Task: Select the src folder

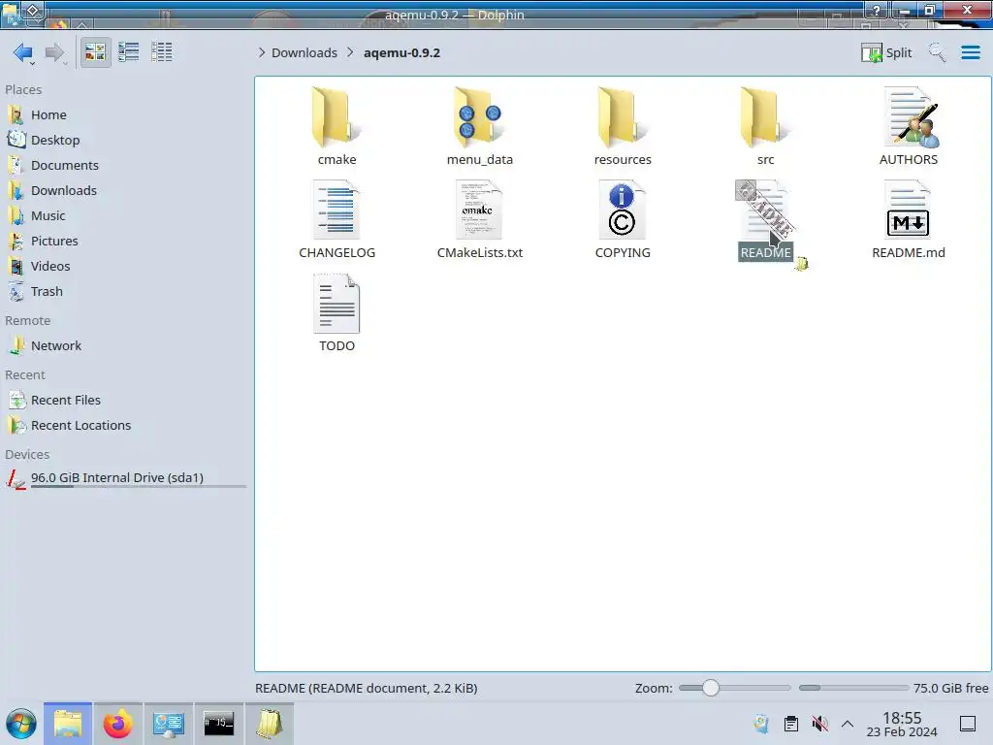Action: pyautogui.click(x=766, y=127)
